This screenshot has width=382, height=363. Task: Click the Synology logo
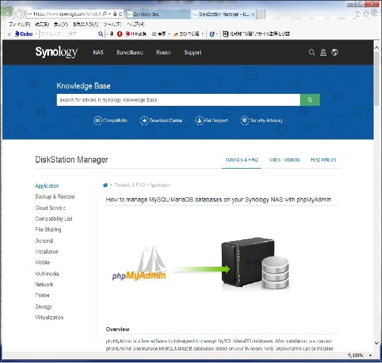click(57, 52)
